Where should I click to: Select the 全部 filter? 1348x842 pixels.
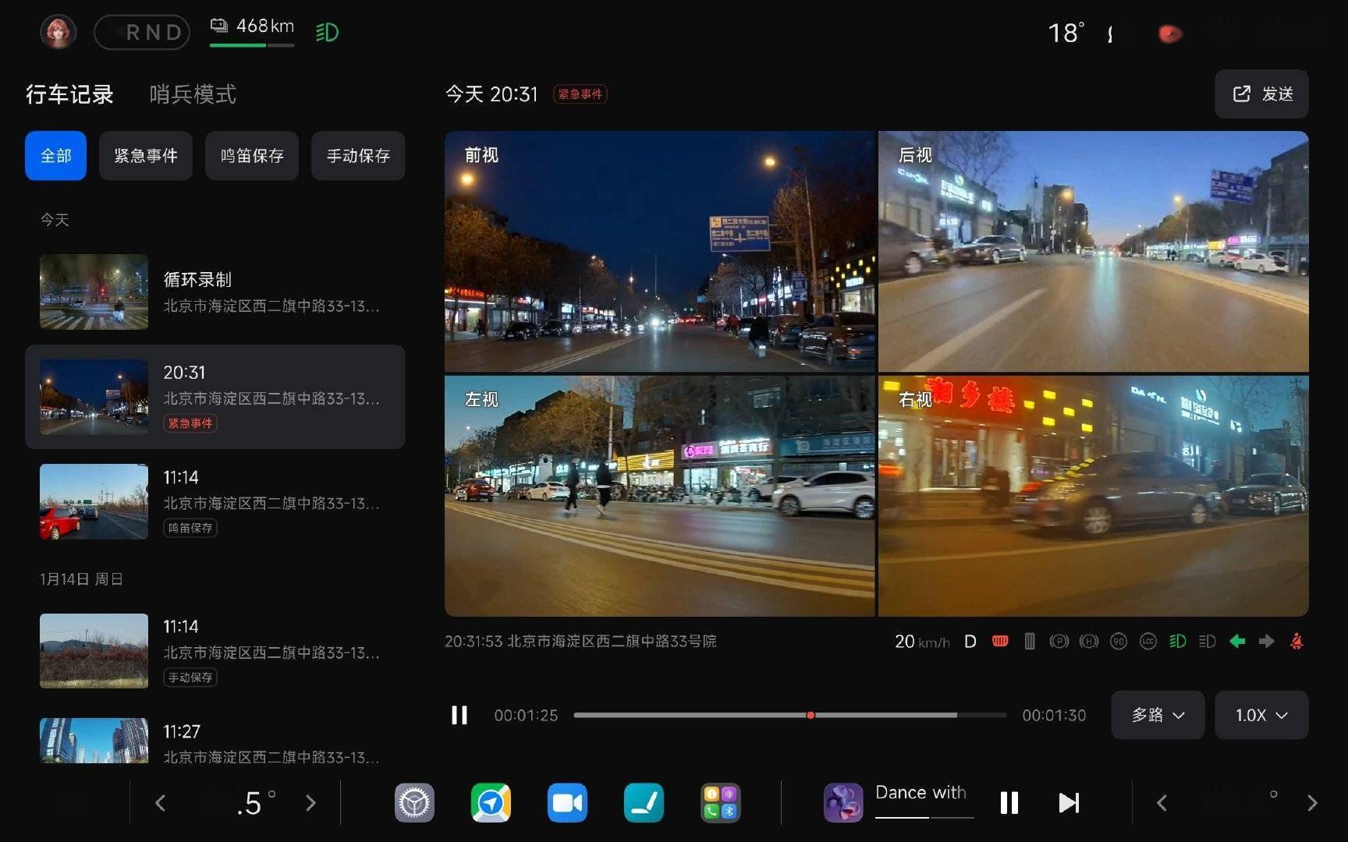55,156
